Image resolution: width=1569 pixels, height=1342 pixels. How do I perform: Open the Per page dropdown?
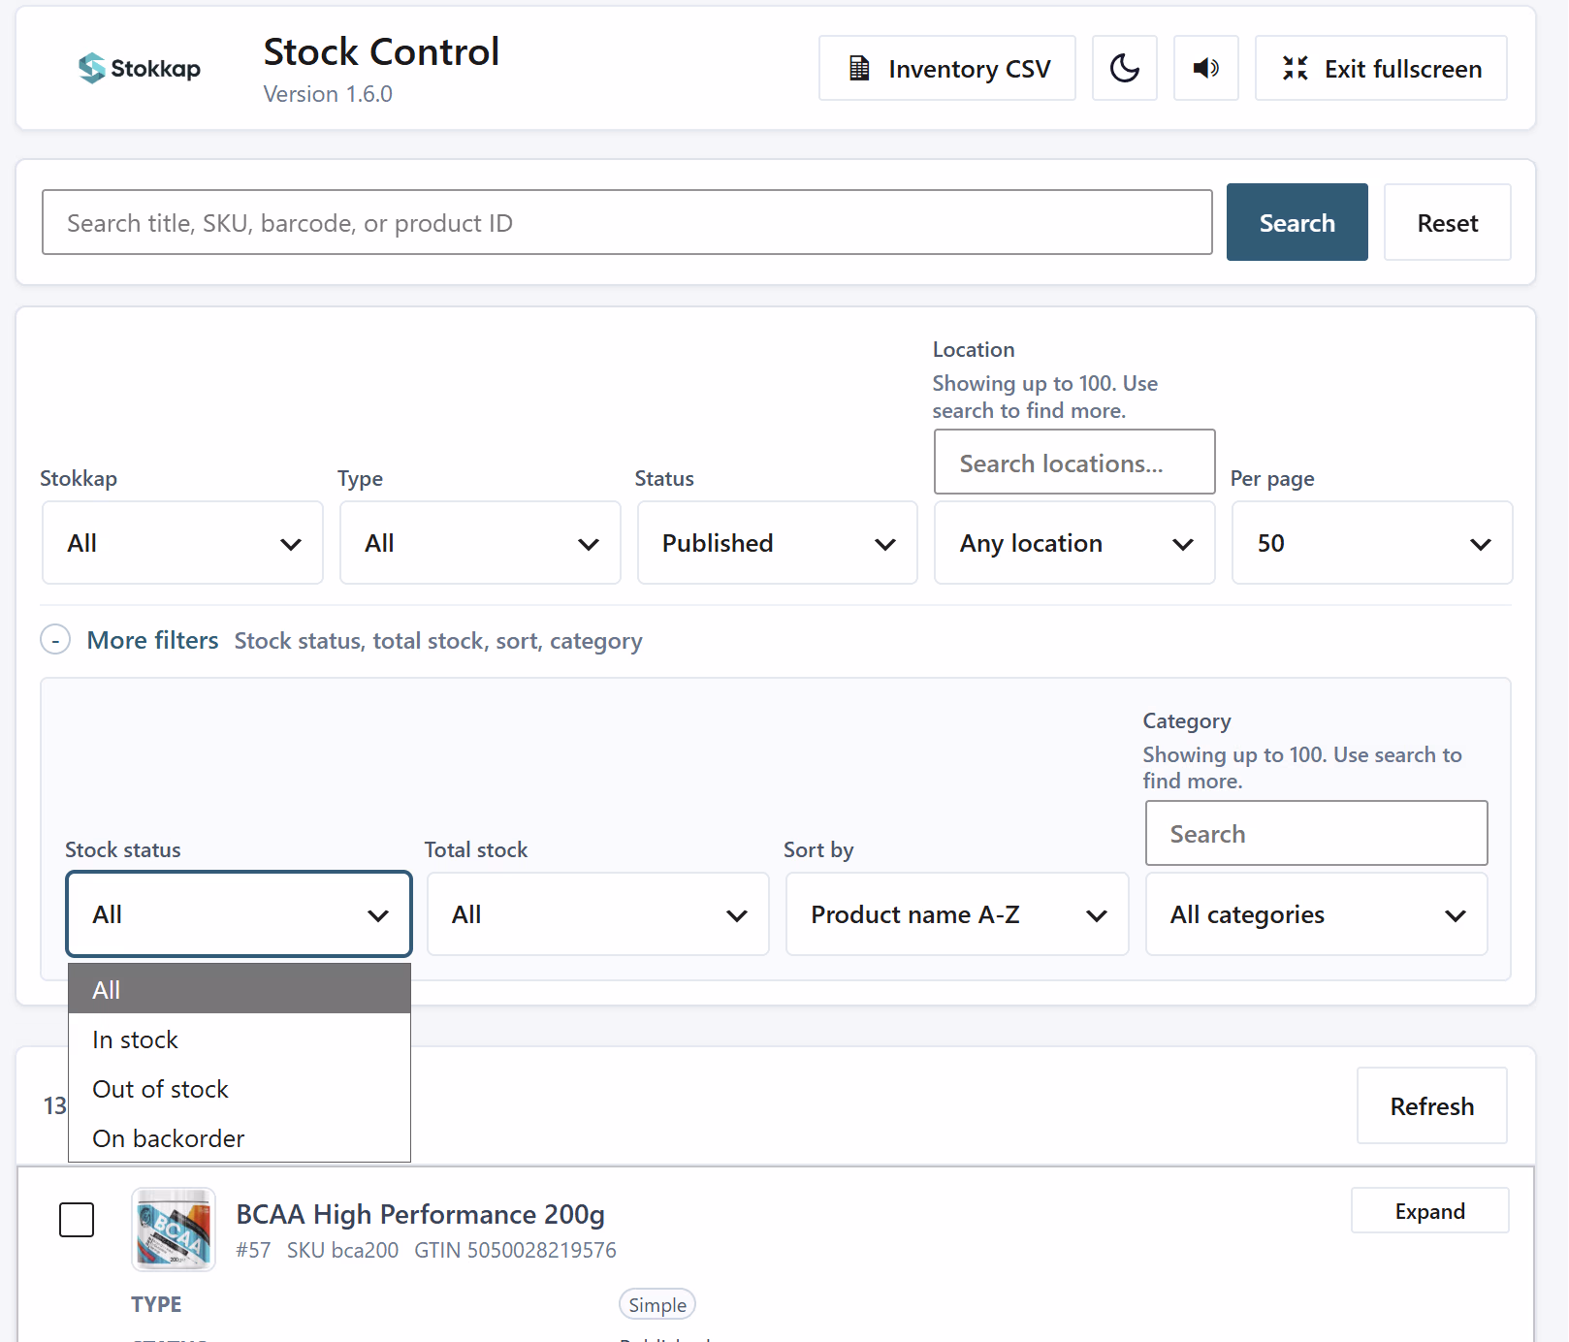pos(1372,543)
